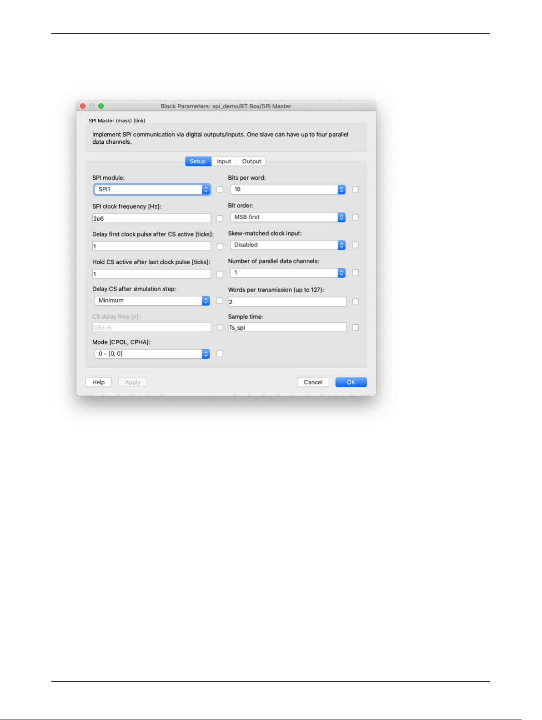Focus the SPI clock frequency input field
The height and width of the screenshot is (720, 542).
(x=151, y=218)
